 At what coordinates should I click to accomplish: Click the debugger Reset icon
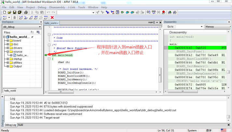click(x=5, y=18)
